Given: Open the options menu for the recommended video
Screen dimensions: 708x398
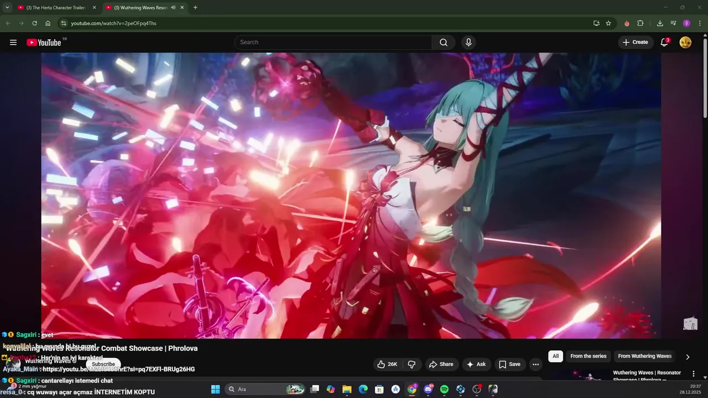Looking at the screenshot, I should click(x=694, y=374).
